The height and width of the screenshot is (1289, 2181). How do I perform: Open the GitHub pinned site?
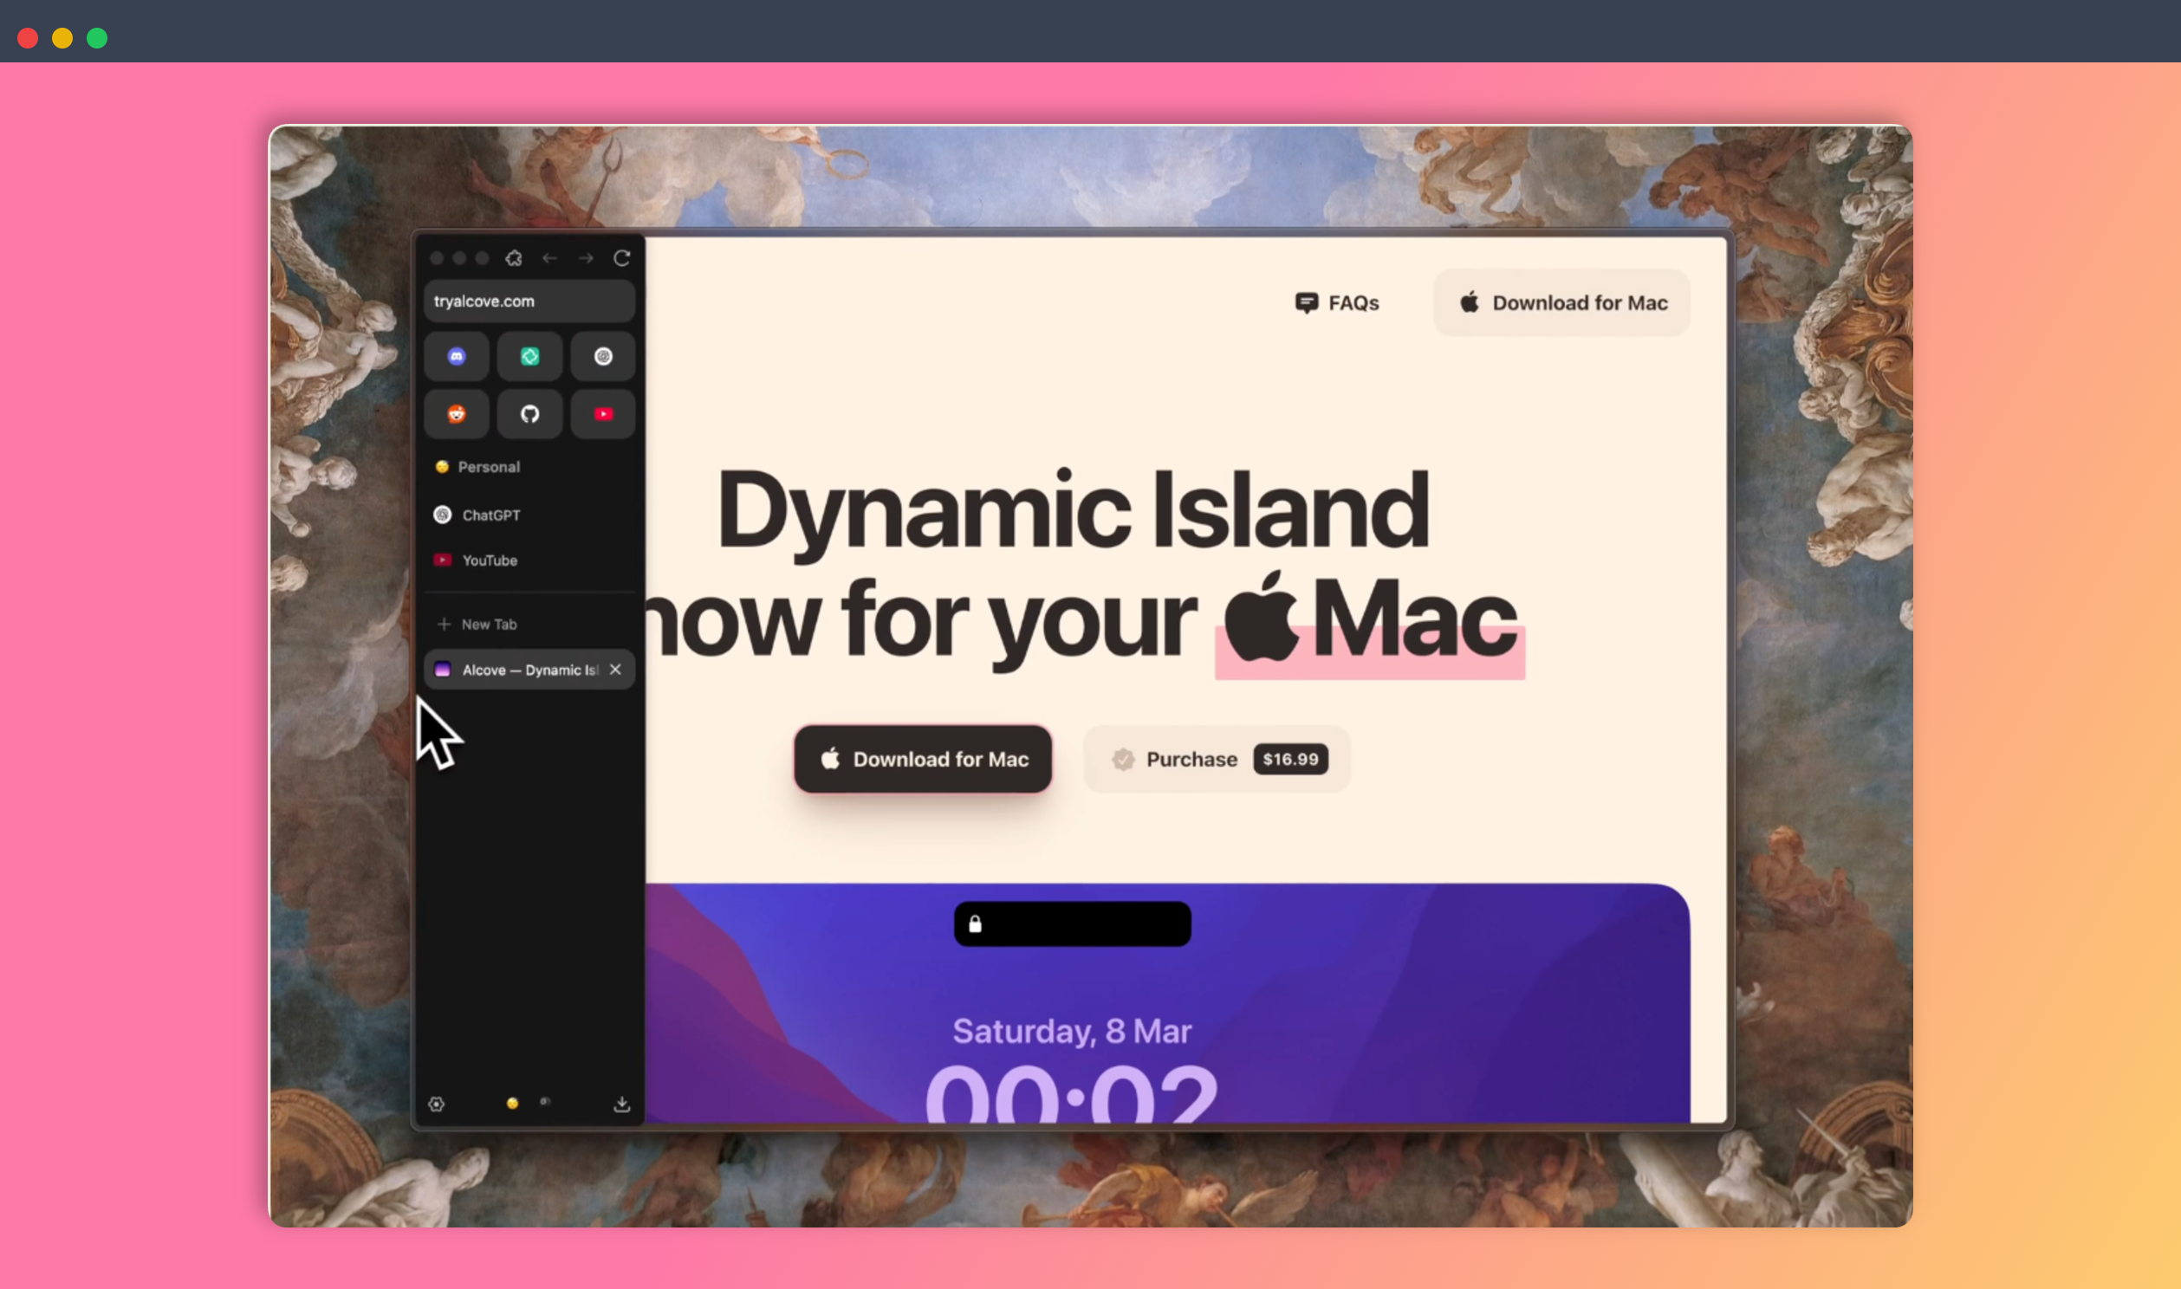click(529, 414)
